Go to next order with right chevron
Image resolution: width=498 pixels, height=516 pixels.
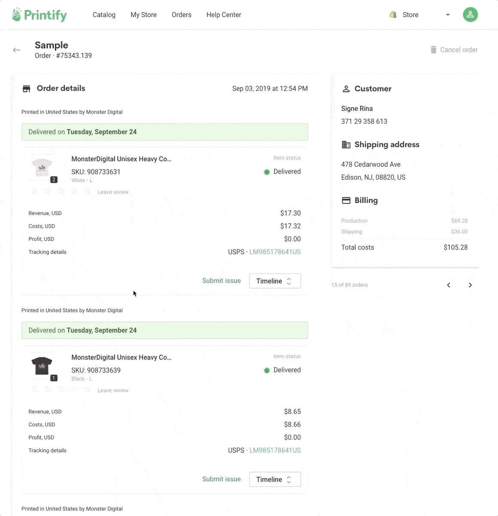click(x=470, y=285)
